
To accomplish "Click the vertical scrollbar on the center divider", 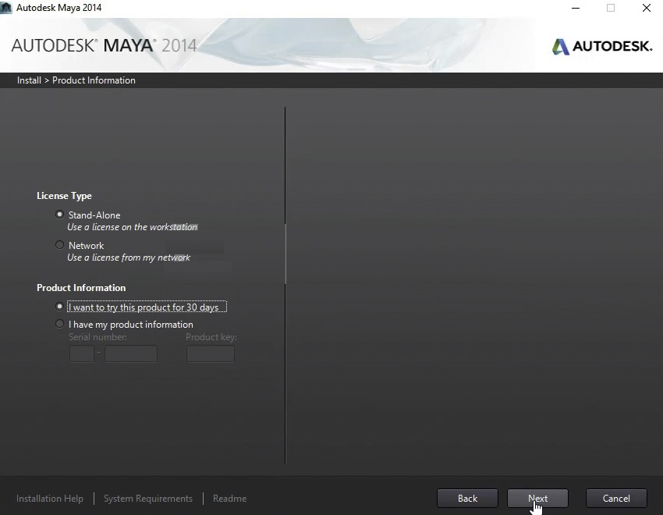I will coord(285,254).
